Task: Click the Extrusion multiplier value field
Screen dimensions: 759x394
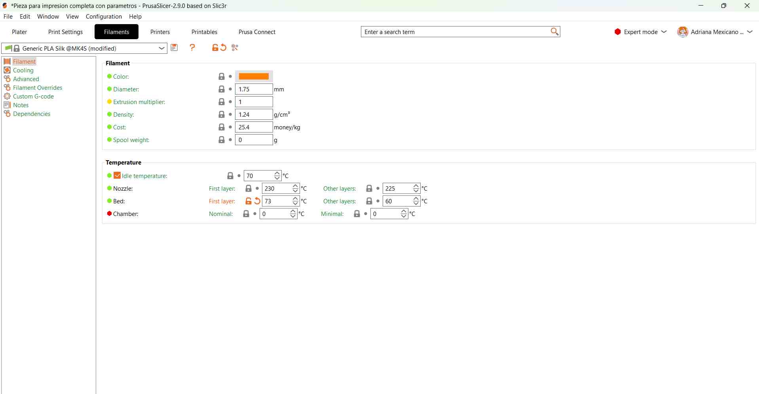Action: point(254,102)
